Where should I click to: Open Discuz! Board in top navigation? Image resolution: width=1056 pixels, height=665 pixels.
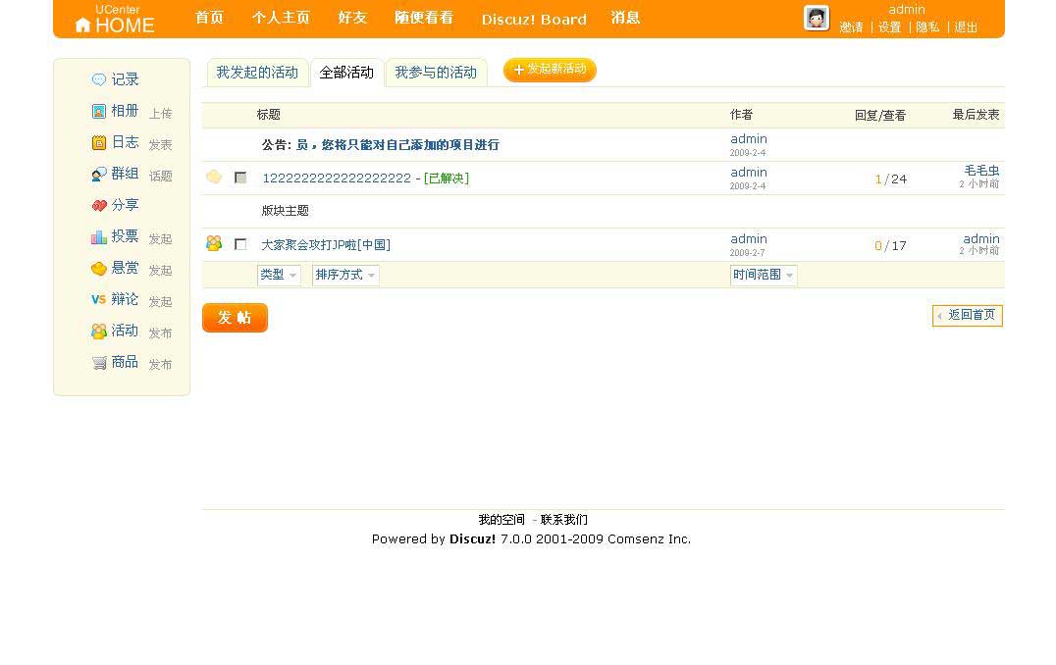(534, 19)
